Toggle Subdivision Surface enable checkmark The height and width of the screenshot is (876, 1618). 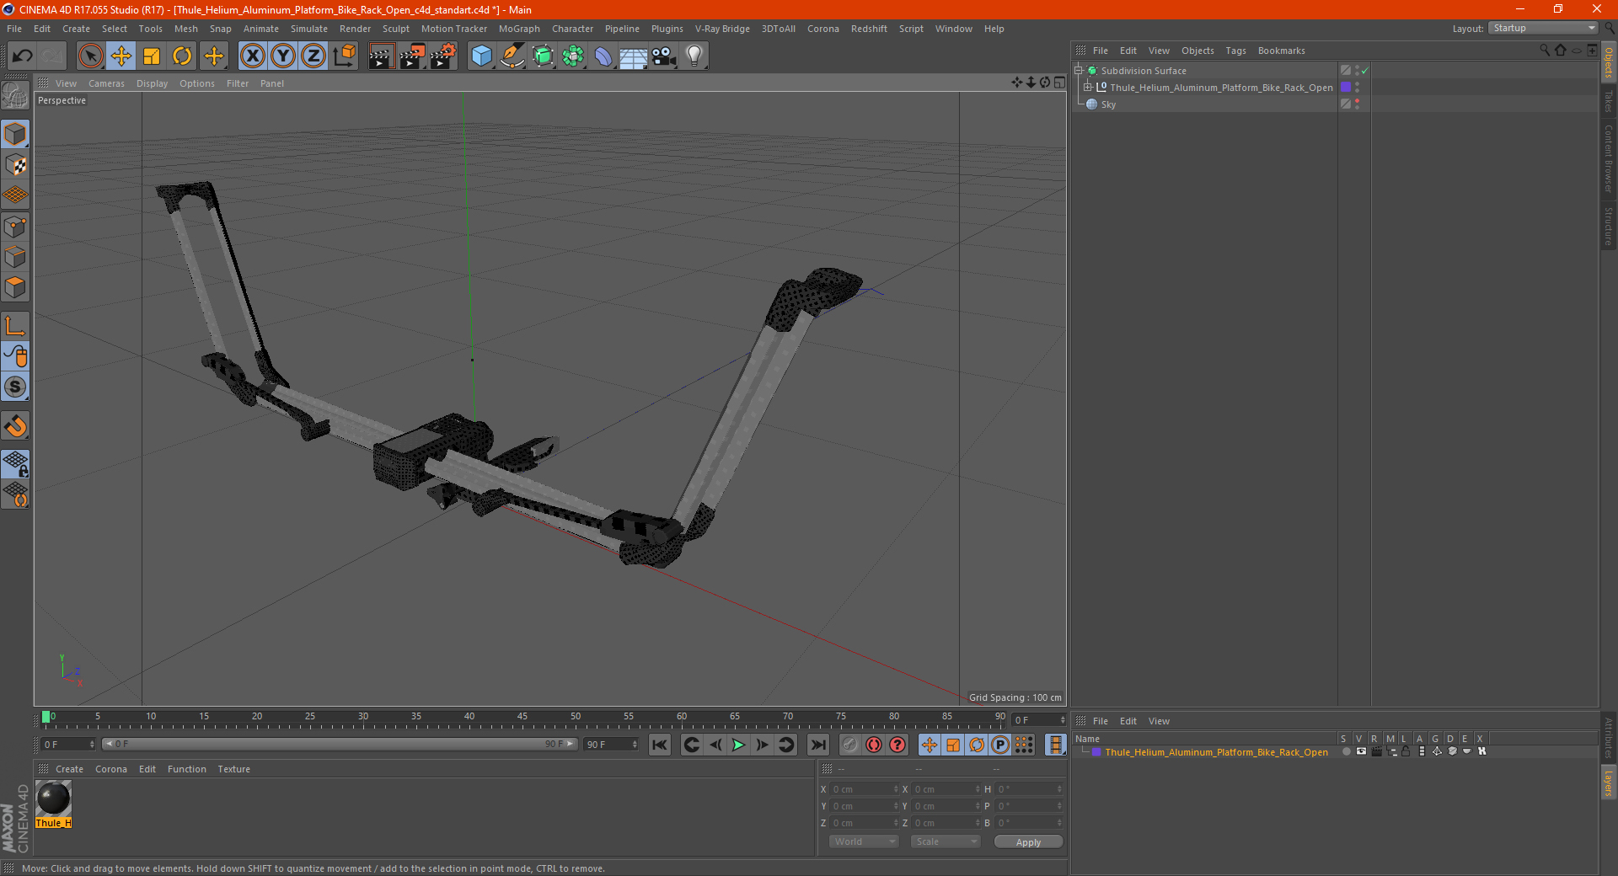click(1364, 71)
